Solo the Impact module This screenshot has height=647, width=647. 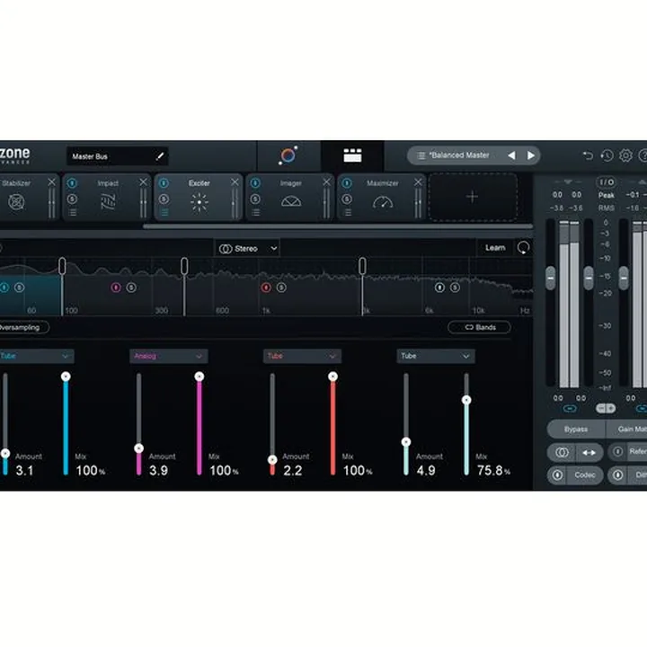click(x=72, y=199)
